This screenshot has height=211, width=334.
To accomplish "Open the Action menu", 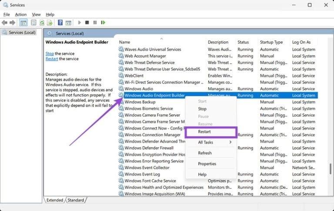I will coord(20,14).
